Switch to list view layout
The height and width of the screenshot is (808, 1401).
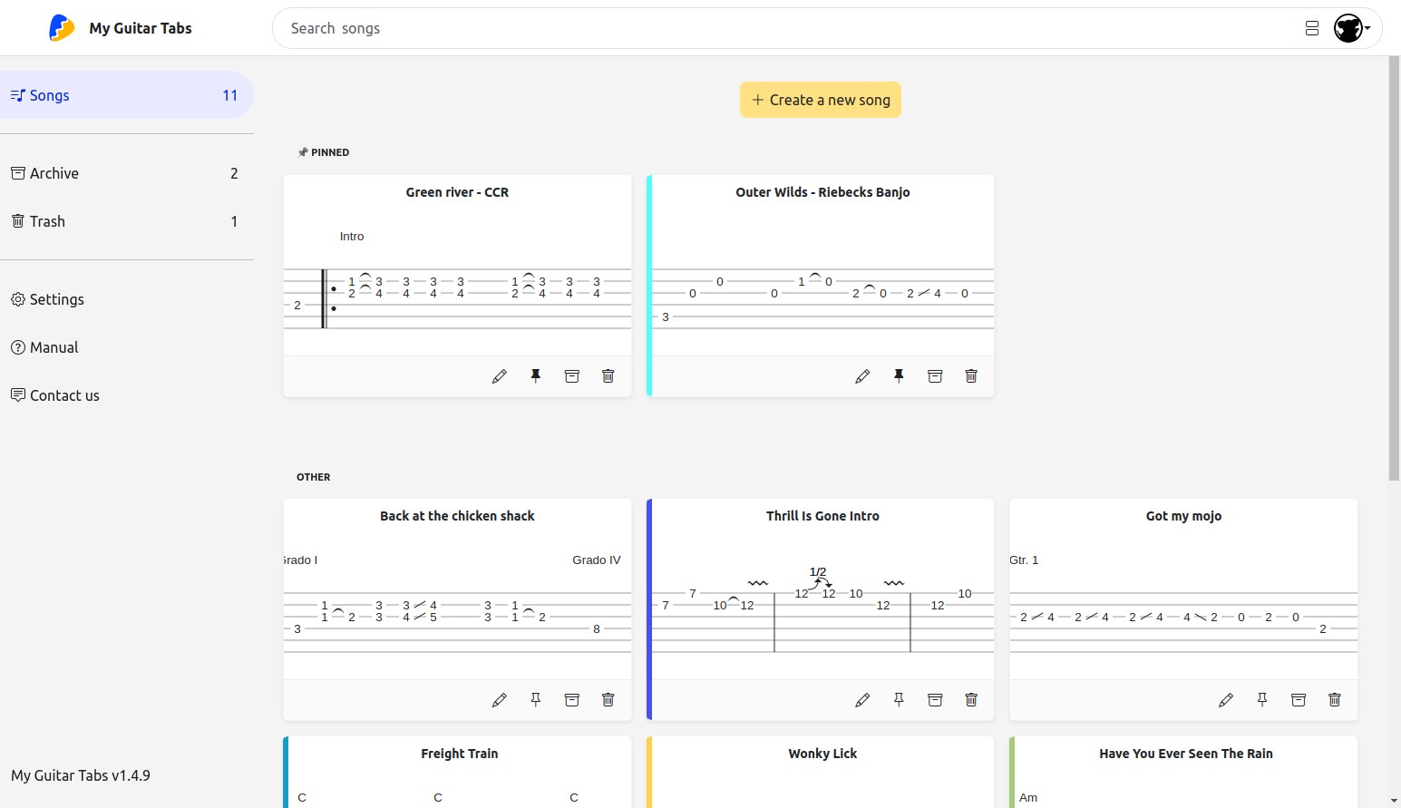point(1312,28)
